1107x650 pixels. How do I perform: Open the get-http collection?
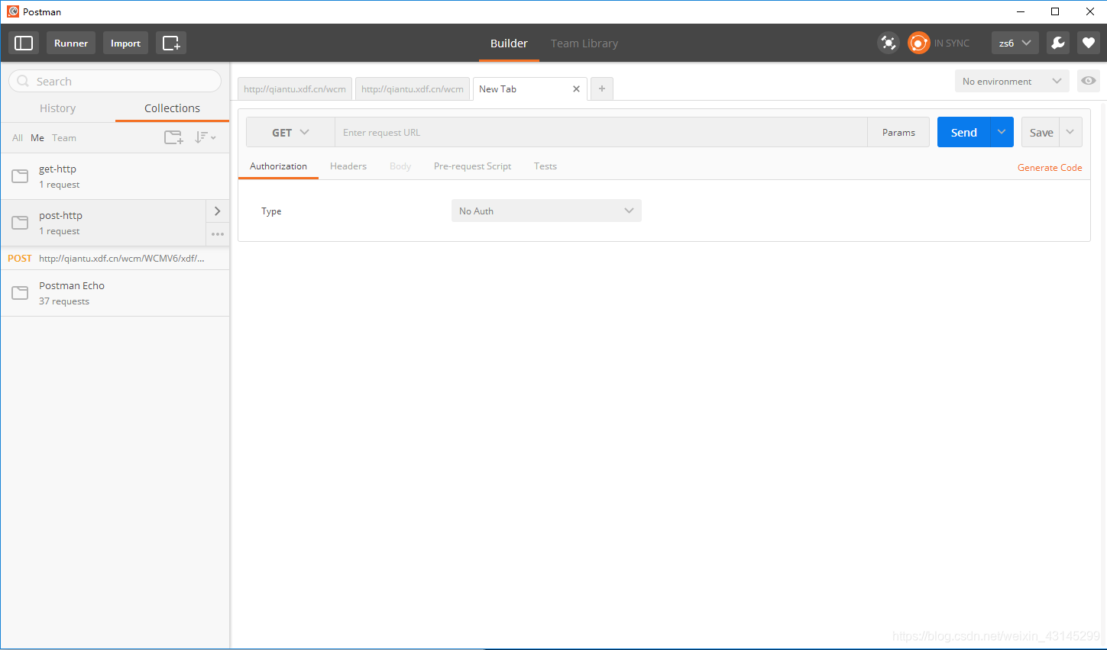[x=115, y=176]
